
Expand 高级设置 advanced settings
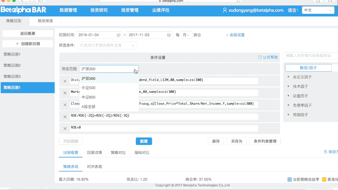pyautogui.click(x=235, y=35)
